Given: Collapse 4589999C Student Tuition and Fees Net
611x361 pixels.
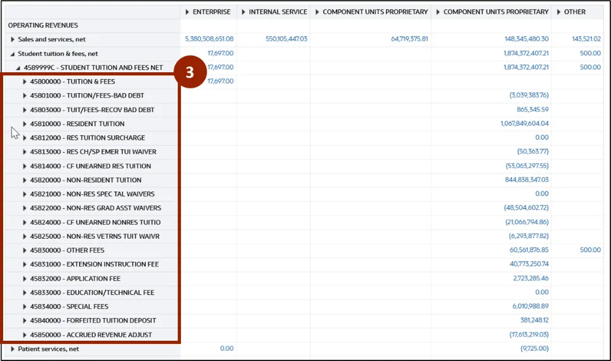Looking at the screenshot, I should (18, 68).
